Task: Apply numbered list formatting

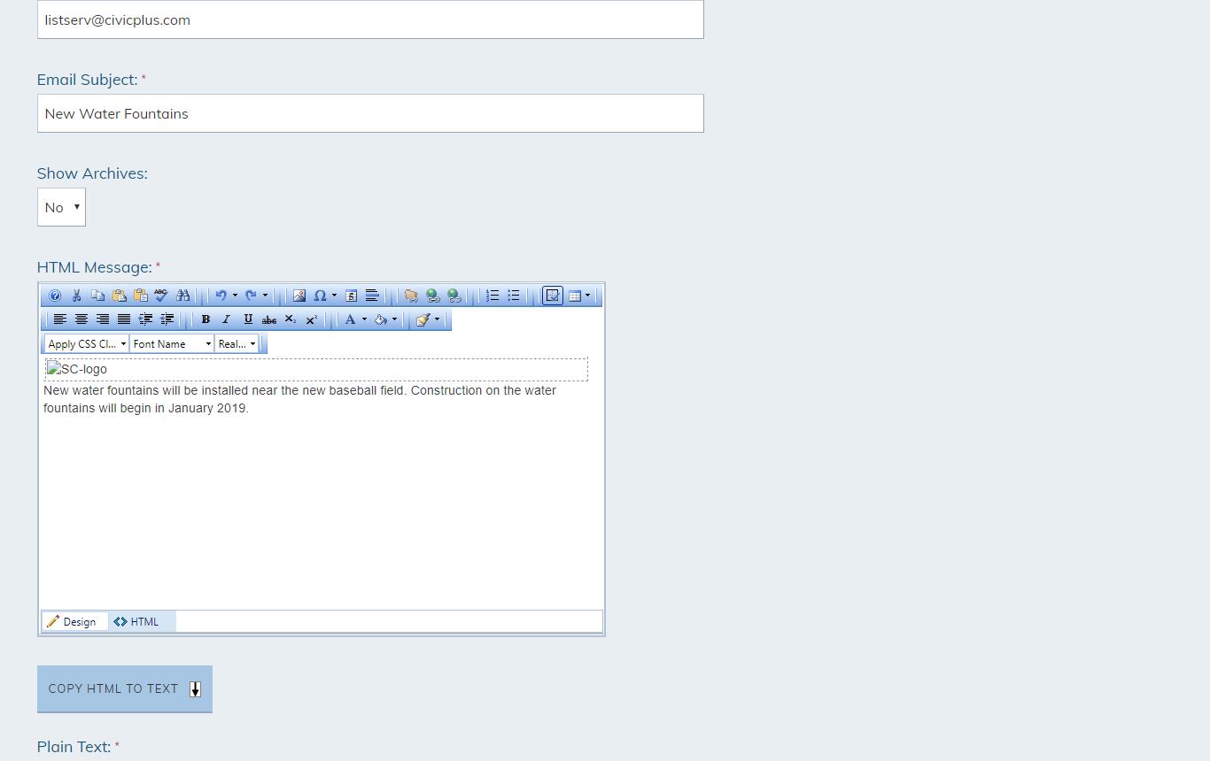Action: 493,296
